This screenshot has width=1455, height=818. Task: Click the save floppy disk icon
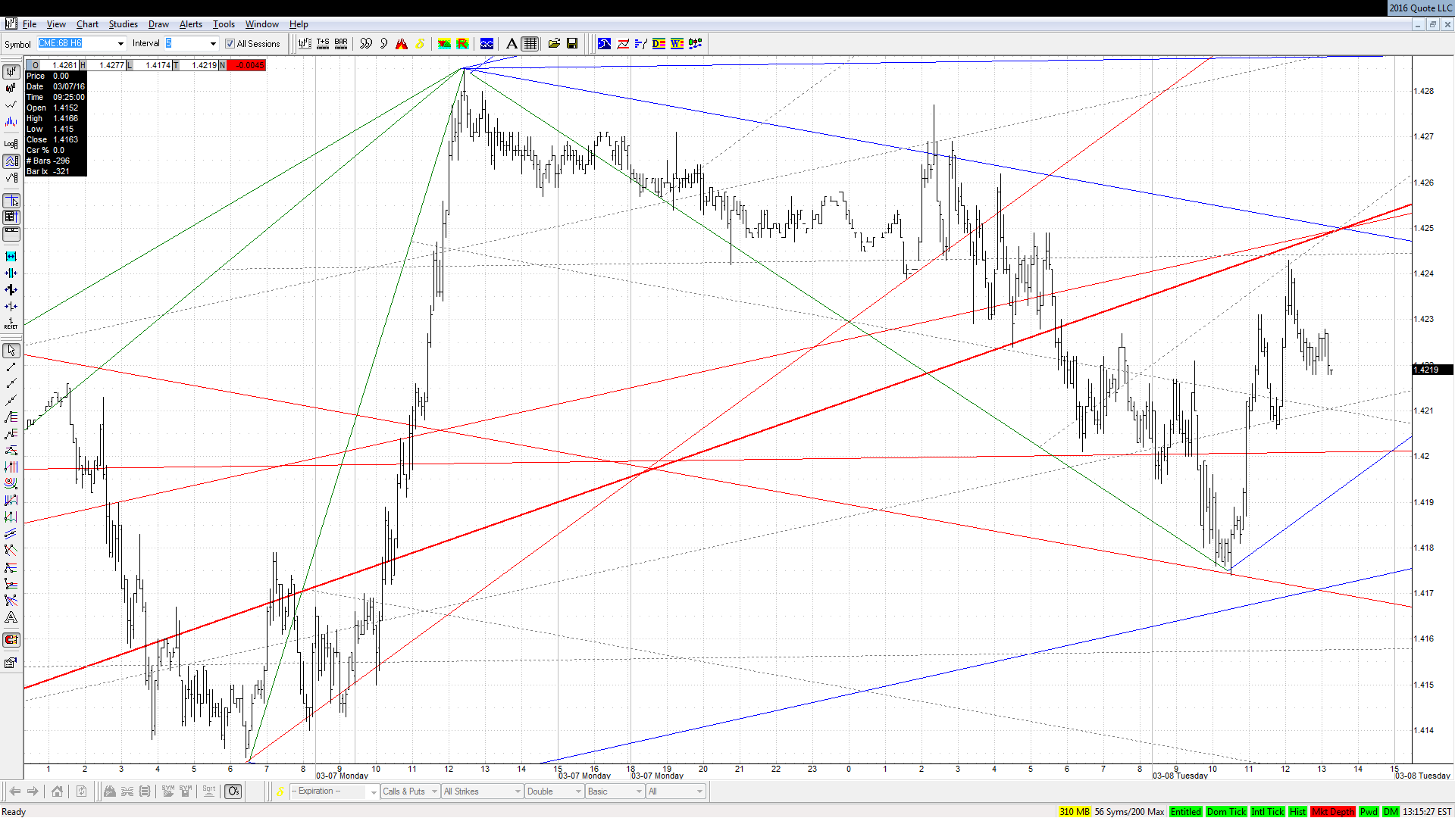[x=572, y=44]
